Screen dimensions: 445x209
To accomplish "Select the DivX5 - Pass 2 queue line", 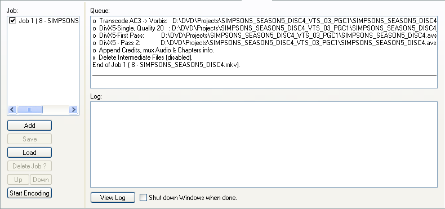I will coord(264,43).
